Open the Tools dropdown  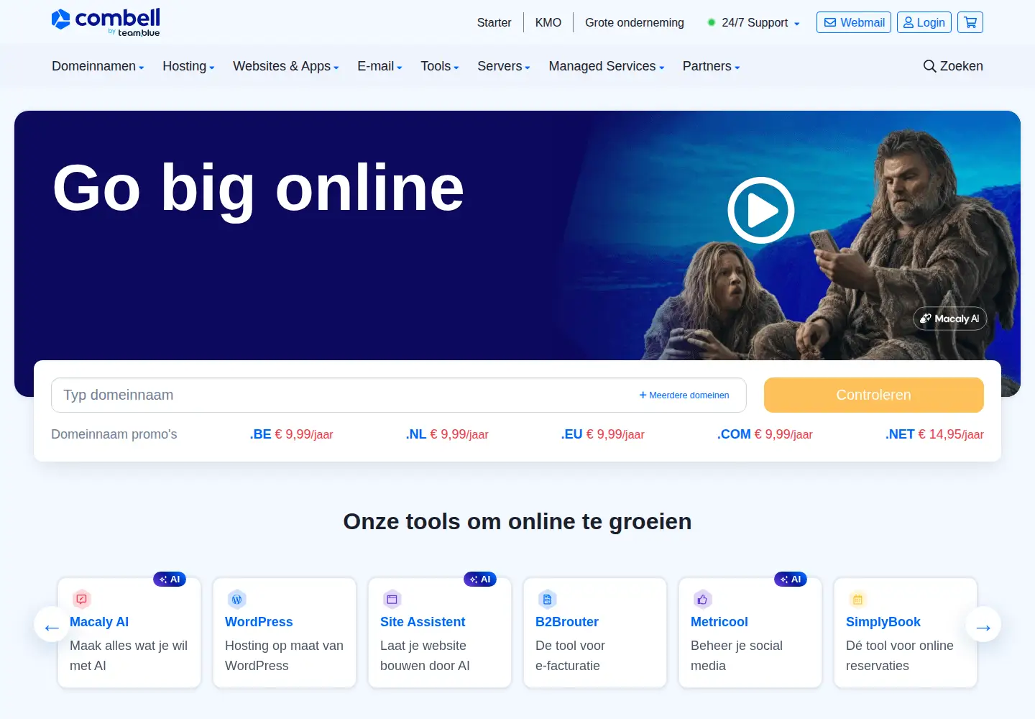point(440,66)
